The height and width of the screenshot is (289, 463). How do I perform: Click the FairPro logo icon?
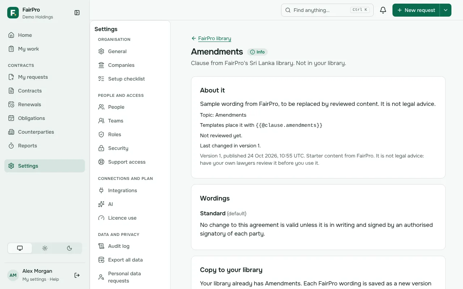pos(13,13)
